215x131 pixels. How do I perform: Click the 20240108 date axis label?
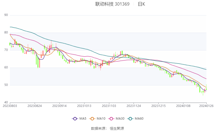tap(183, 105)
